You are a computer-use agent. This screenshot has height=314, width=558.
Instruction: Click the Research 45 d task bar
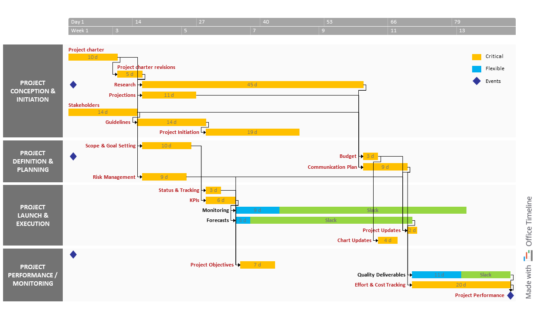pos(252,85)
